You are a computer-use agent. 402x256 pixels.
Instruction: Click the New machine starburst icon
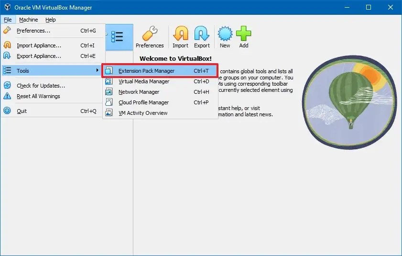[225, 33]
